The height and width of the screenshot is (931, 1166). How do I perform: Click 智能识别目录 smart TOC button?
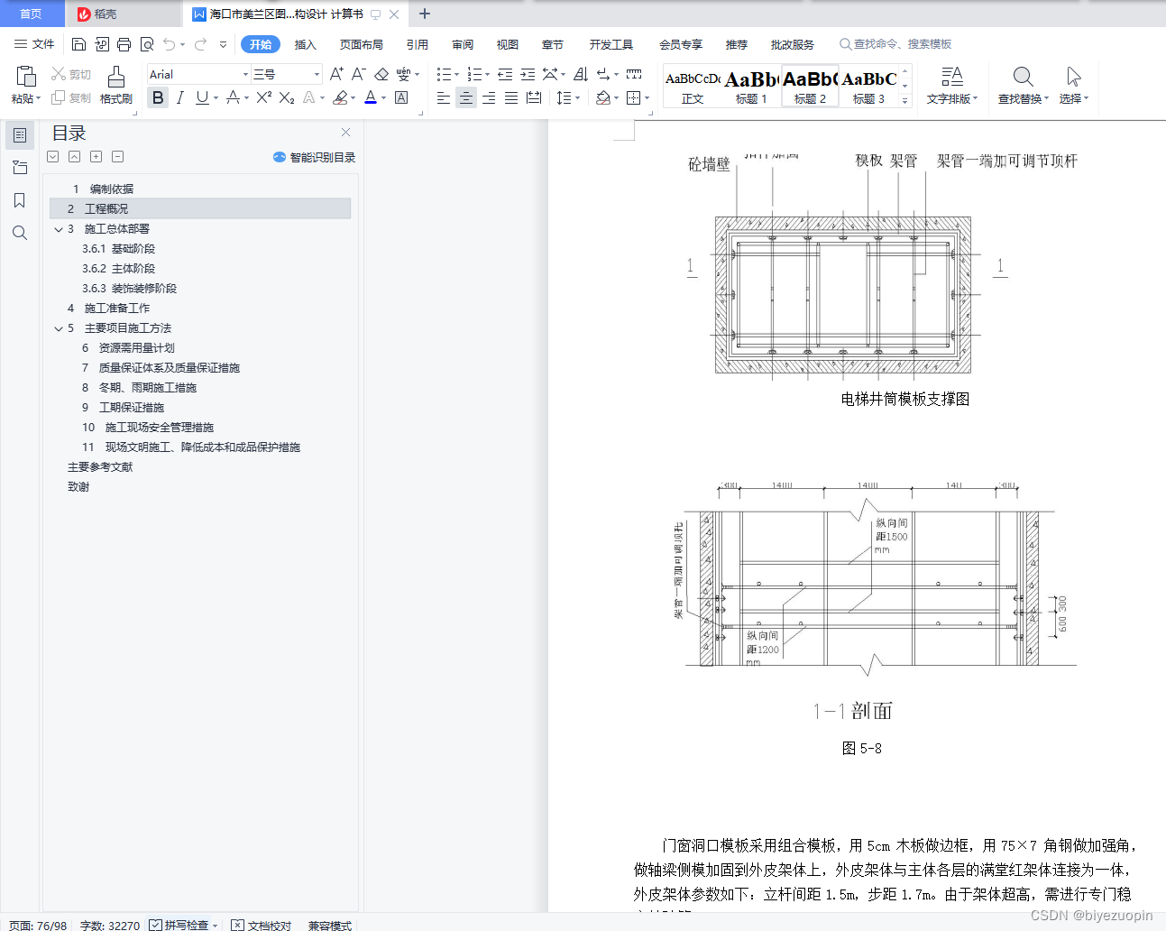(x=315, y=157)
